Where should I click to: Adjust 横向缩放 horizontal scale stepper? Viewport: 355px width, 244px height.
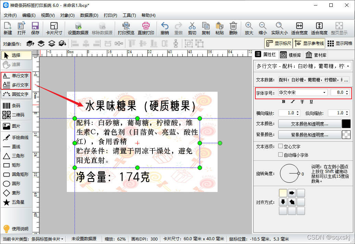click(x=298, y=113)
